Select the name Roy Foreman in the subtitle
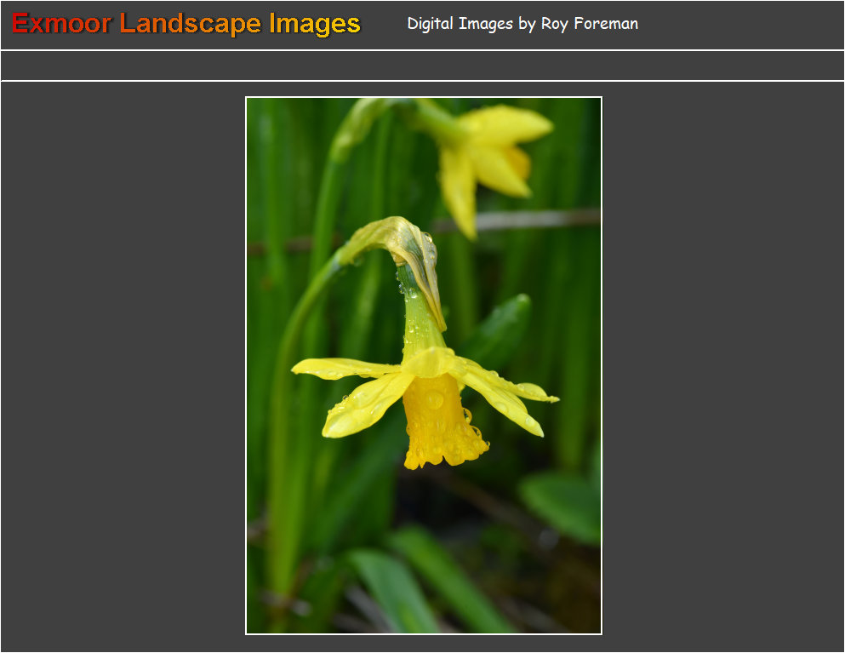Screen dimensions: 845x653 589,24
